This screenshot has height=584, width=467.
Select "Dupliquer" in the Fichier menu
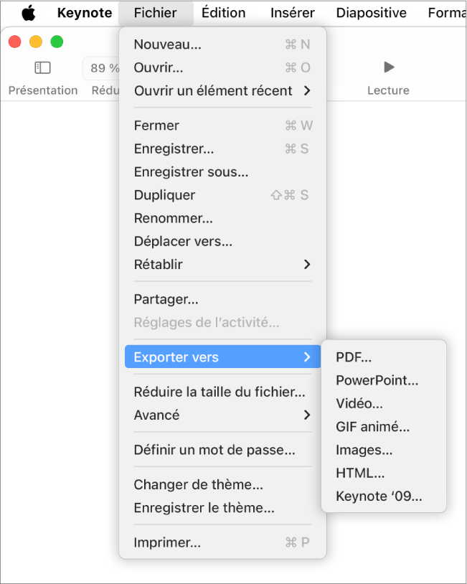coord(165,194)
